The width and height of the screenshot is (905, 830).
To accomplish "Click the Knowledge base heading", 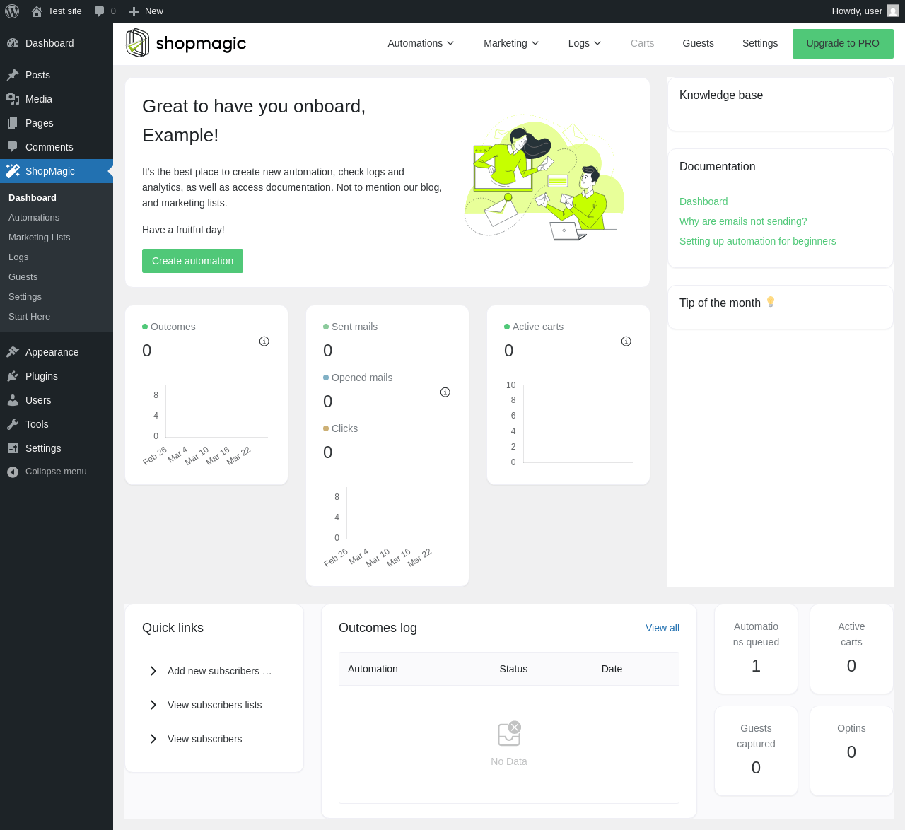I will [x=721, y=95].
